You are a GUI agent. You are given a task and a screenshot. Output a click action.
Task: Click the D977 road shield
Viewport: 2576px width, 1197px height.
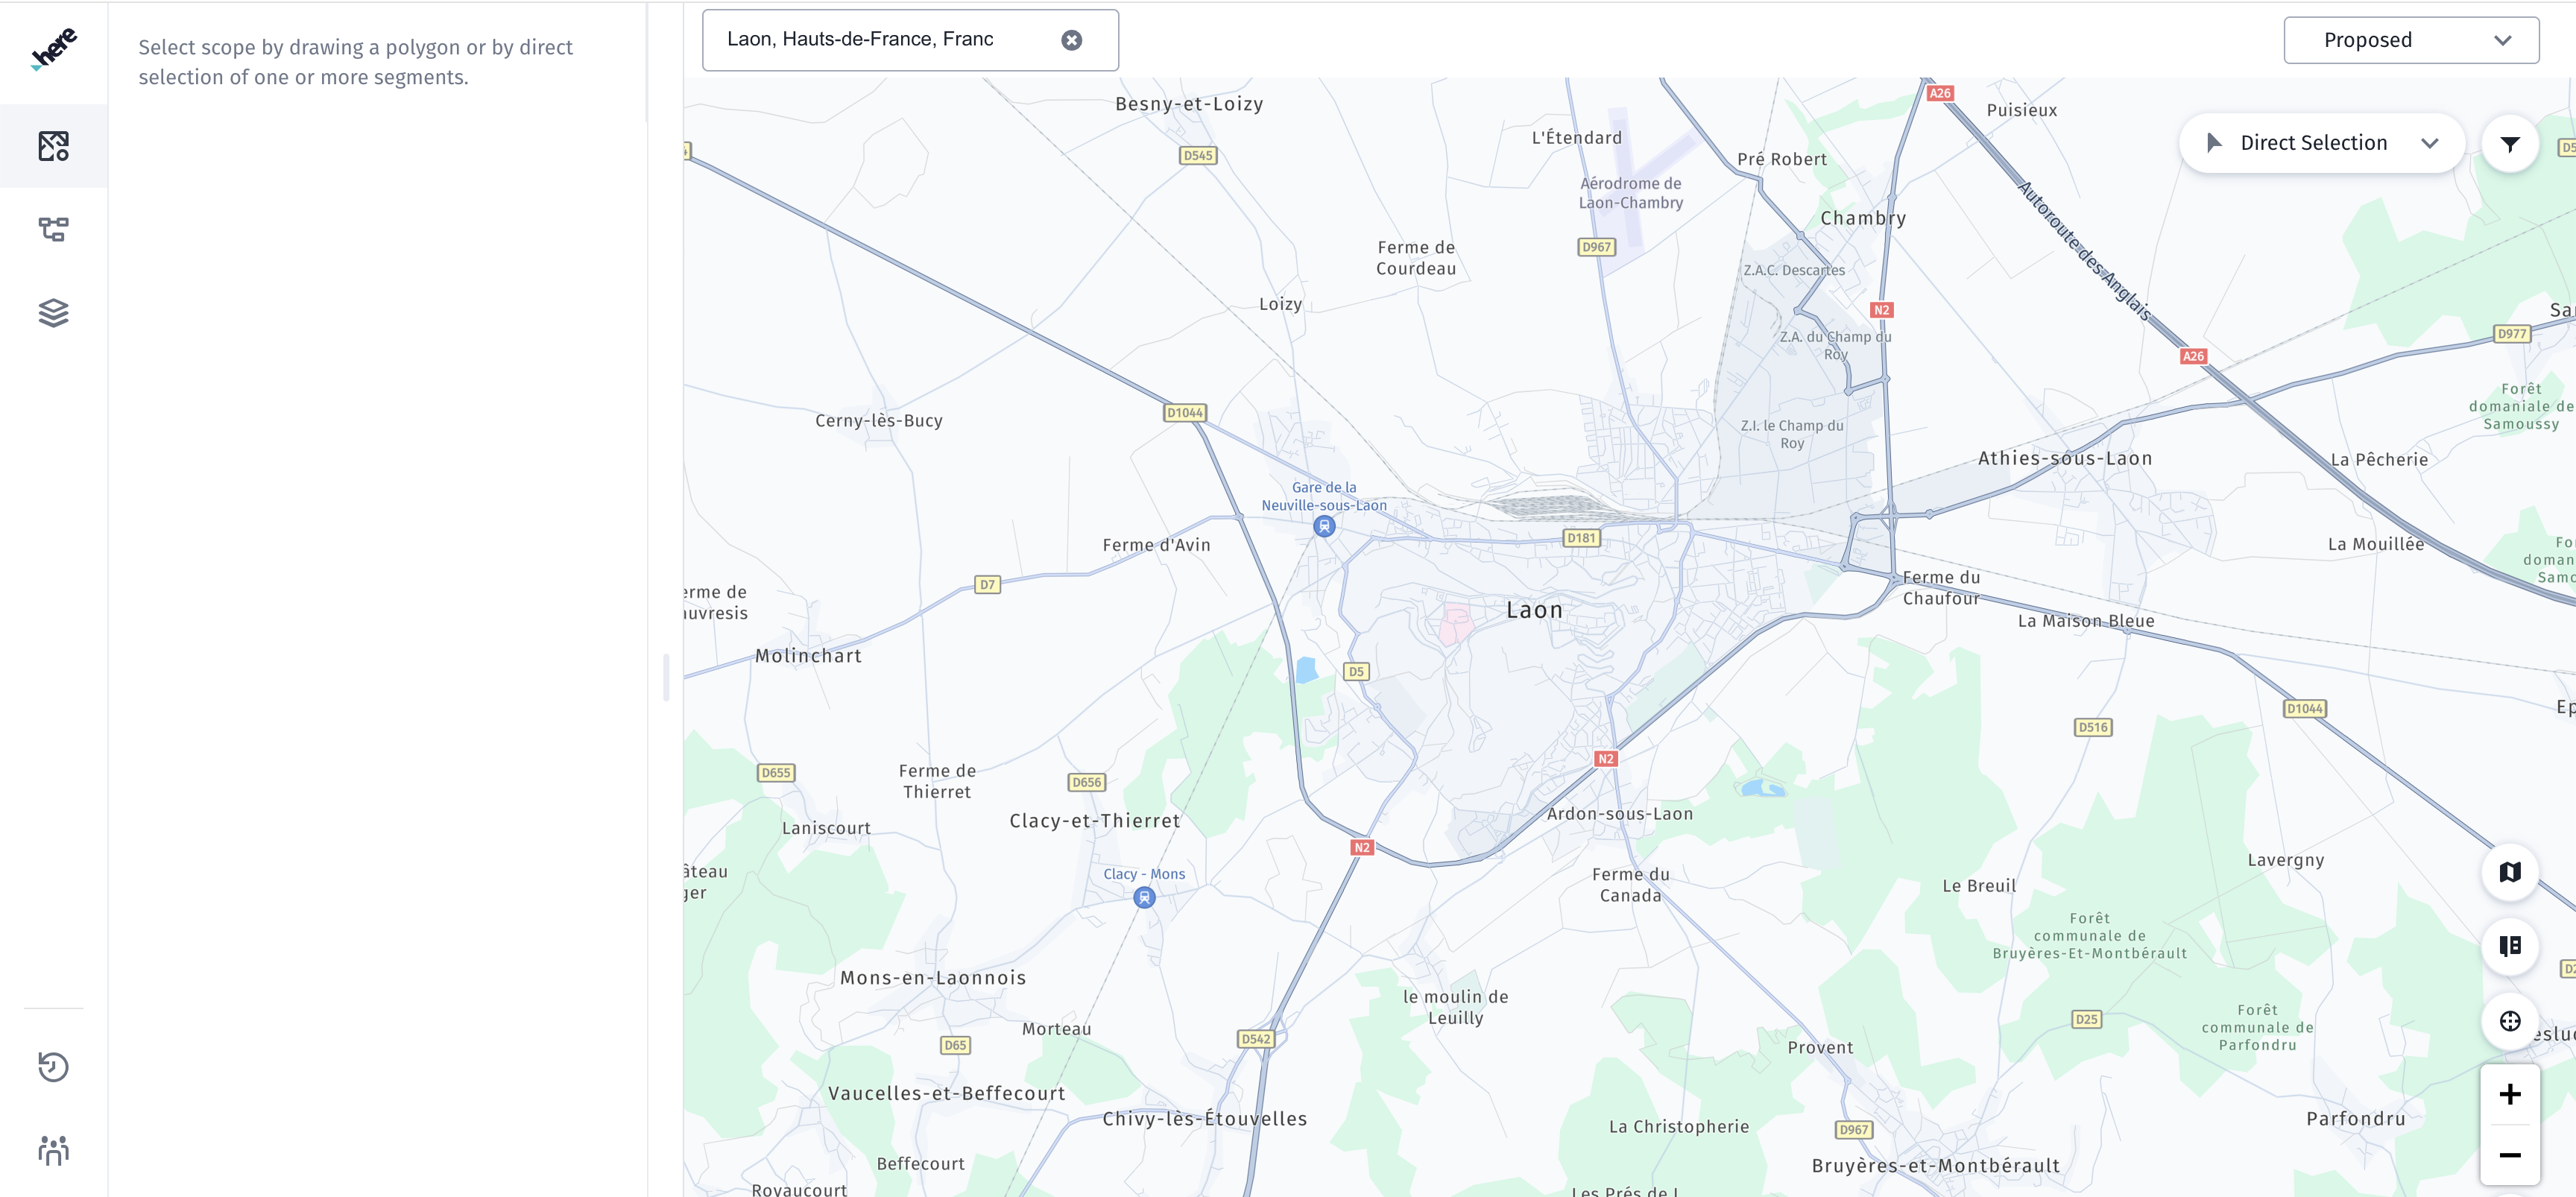(2511, 334)
